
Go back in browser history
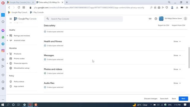9,7
